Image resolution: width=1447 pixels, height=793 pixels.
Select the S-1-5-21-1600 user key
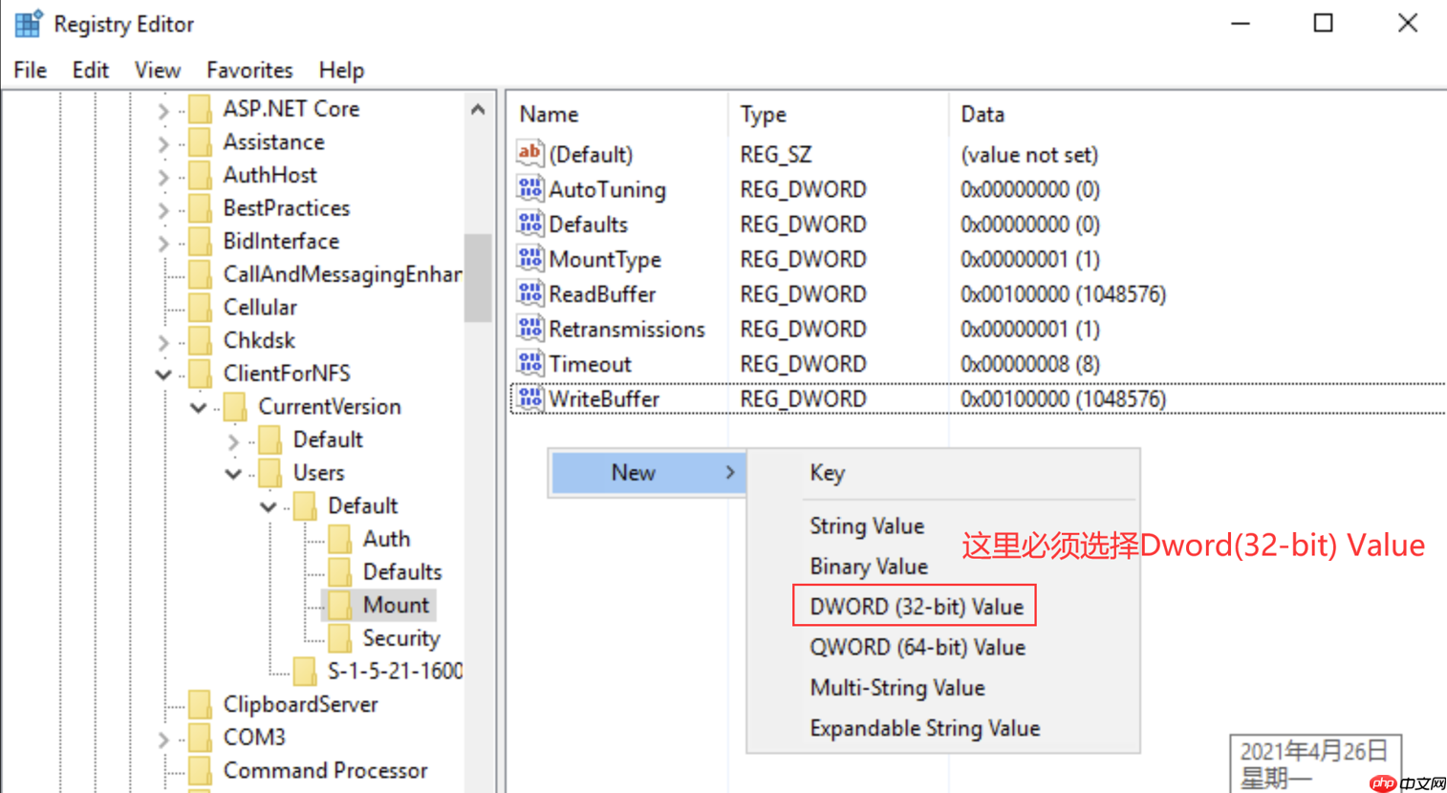coord(395,671)
